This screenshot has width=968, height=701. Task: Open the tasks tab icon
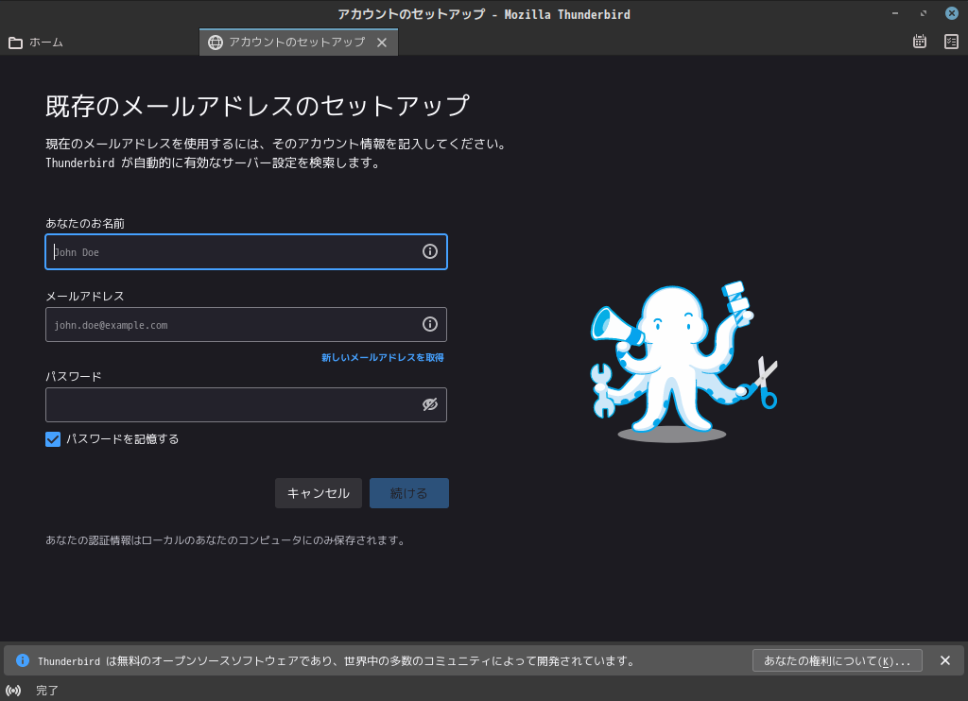click(x=951, y=42)
